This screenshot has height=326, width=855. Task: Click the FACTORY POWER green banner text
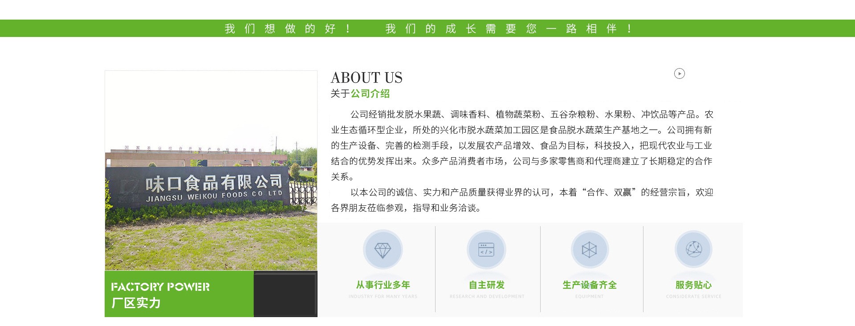tap(160, 287)
